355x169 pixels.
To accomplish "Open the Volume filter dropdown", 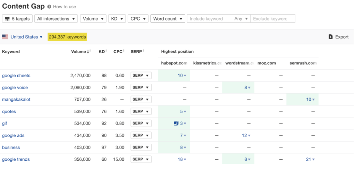I will coord(93,19).
